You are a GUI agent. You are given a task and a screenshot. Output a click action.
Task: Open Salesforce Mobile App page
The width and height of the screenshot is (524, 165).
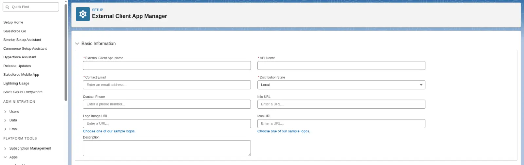[x=21, y=75]
